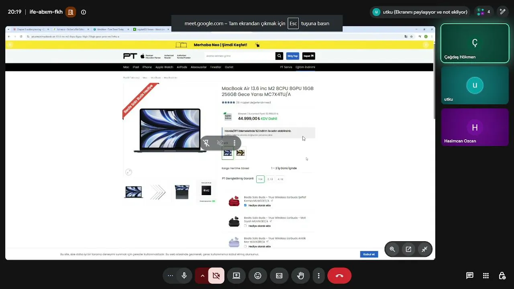Open host controls lock icon

[502, 276]
